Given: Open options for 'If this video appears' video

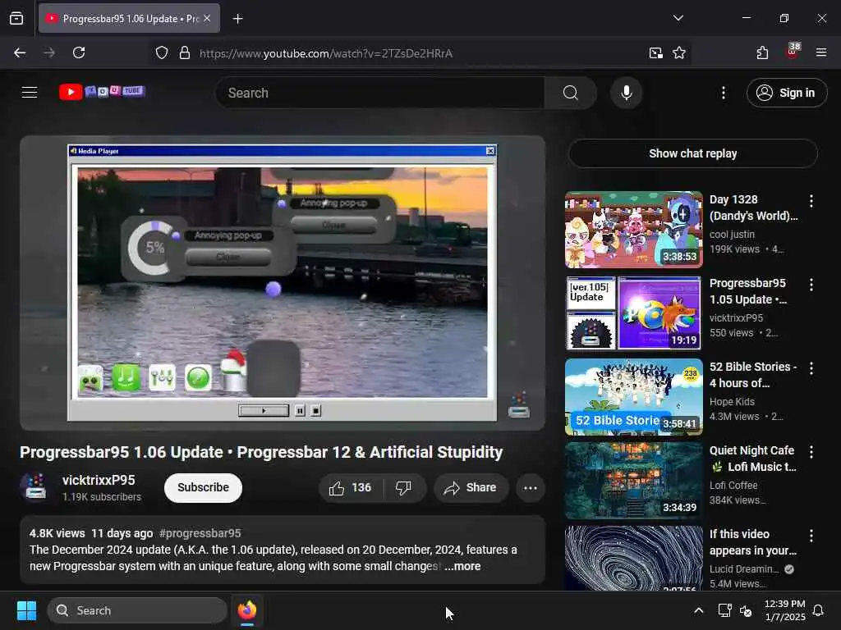Looking at the screenshot, I should [x=811, y=535].
